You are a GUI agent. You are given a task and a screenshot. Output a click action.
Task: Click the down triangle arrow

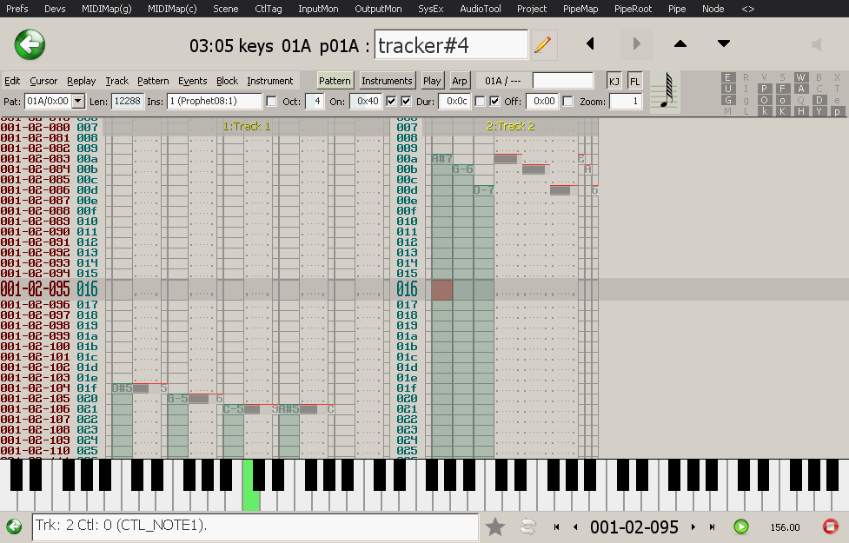[x=723, y=44]
